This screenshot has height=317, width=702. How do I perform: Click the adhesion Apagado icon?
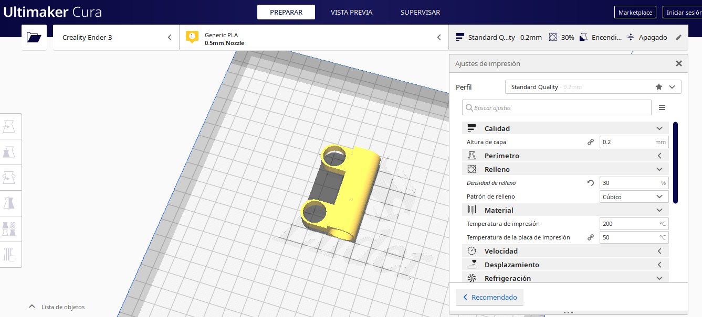pyautogui.click(x=631, y=37)
